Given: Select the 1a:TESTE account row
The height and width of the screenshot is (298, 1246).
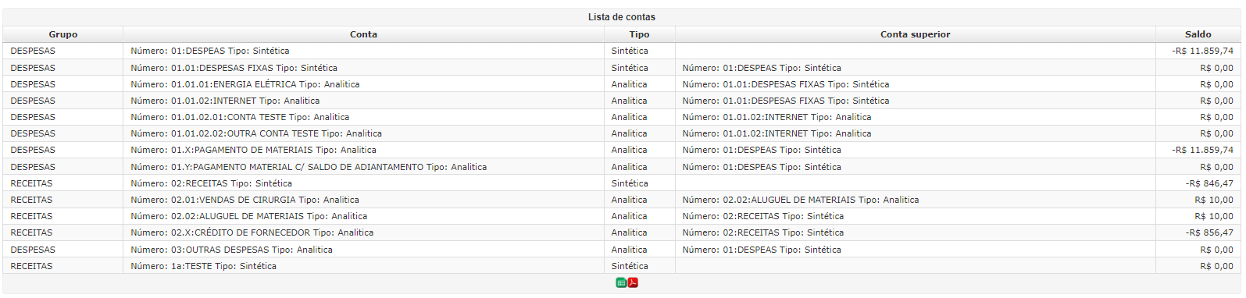Looking at the screenshot, I should [622, 266].
